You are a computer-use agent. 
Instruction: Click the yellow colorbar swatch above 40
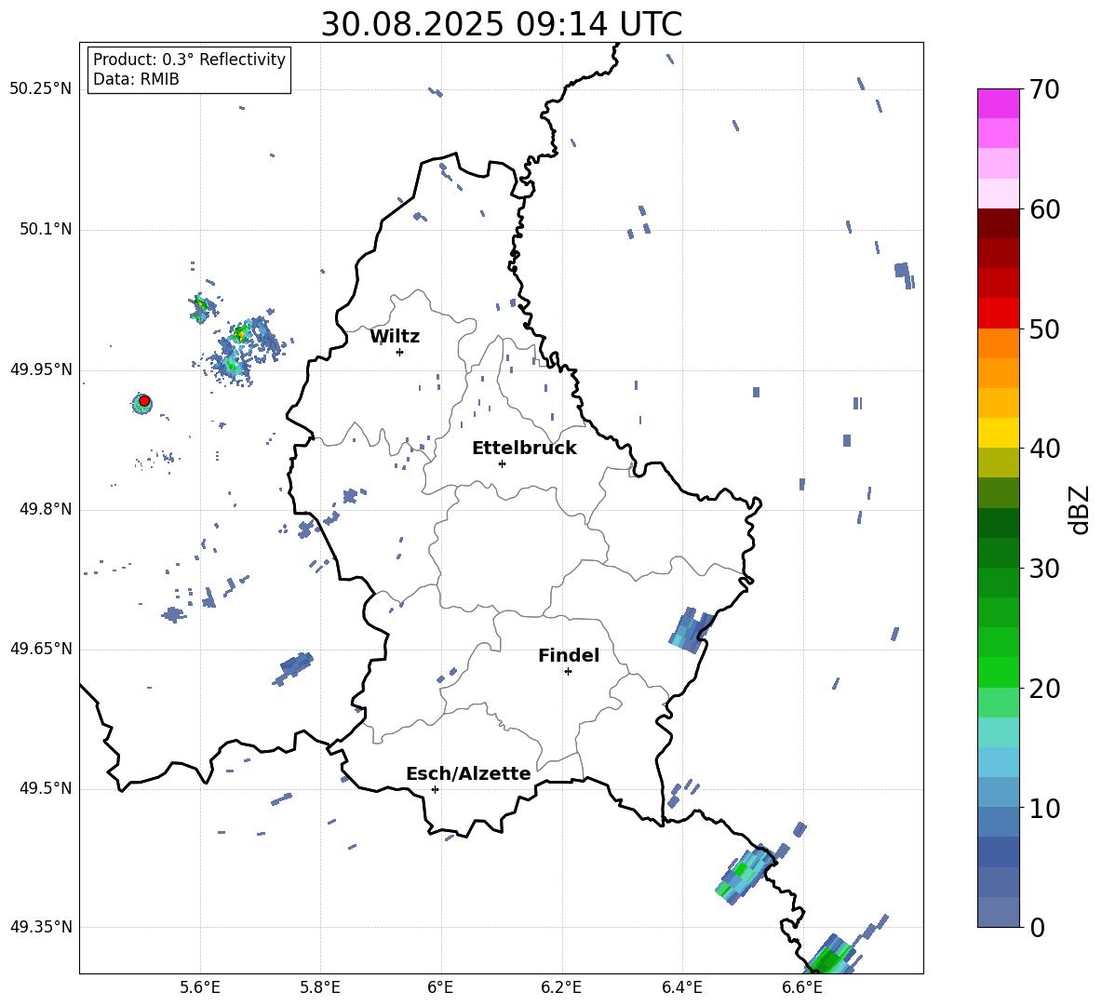click(998, 433)
